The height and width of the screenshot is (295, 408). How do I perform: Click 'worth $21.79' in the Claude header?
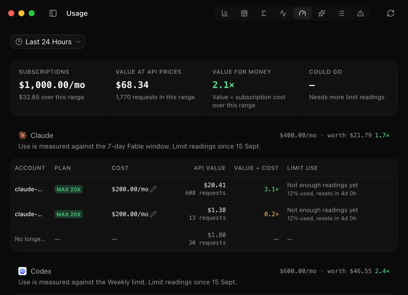[350, 135]
